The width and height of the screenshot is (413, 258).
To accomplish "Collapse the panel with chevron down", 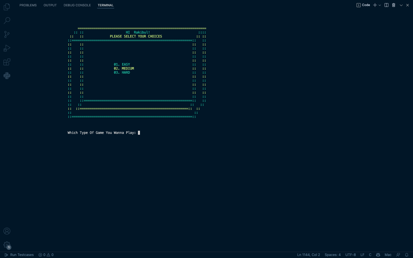I will click(x=401, y=5).
